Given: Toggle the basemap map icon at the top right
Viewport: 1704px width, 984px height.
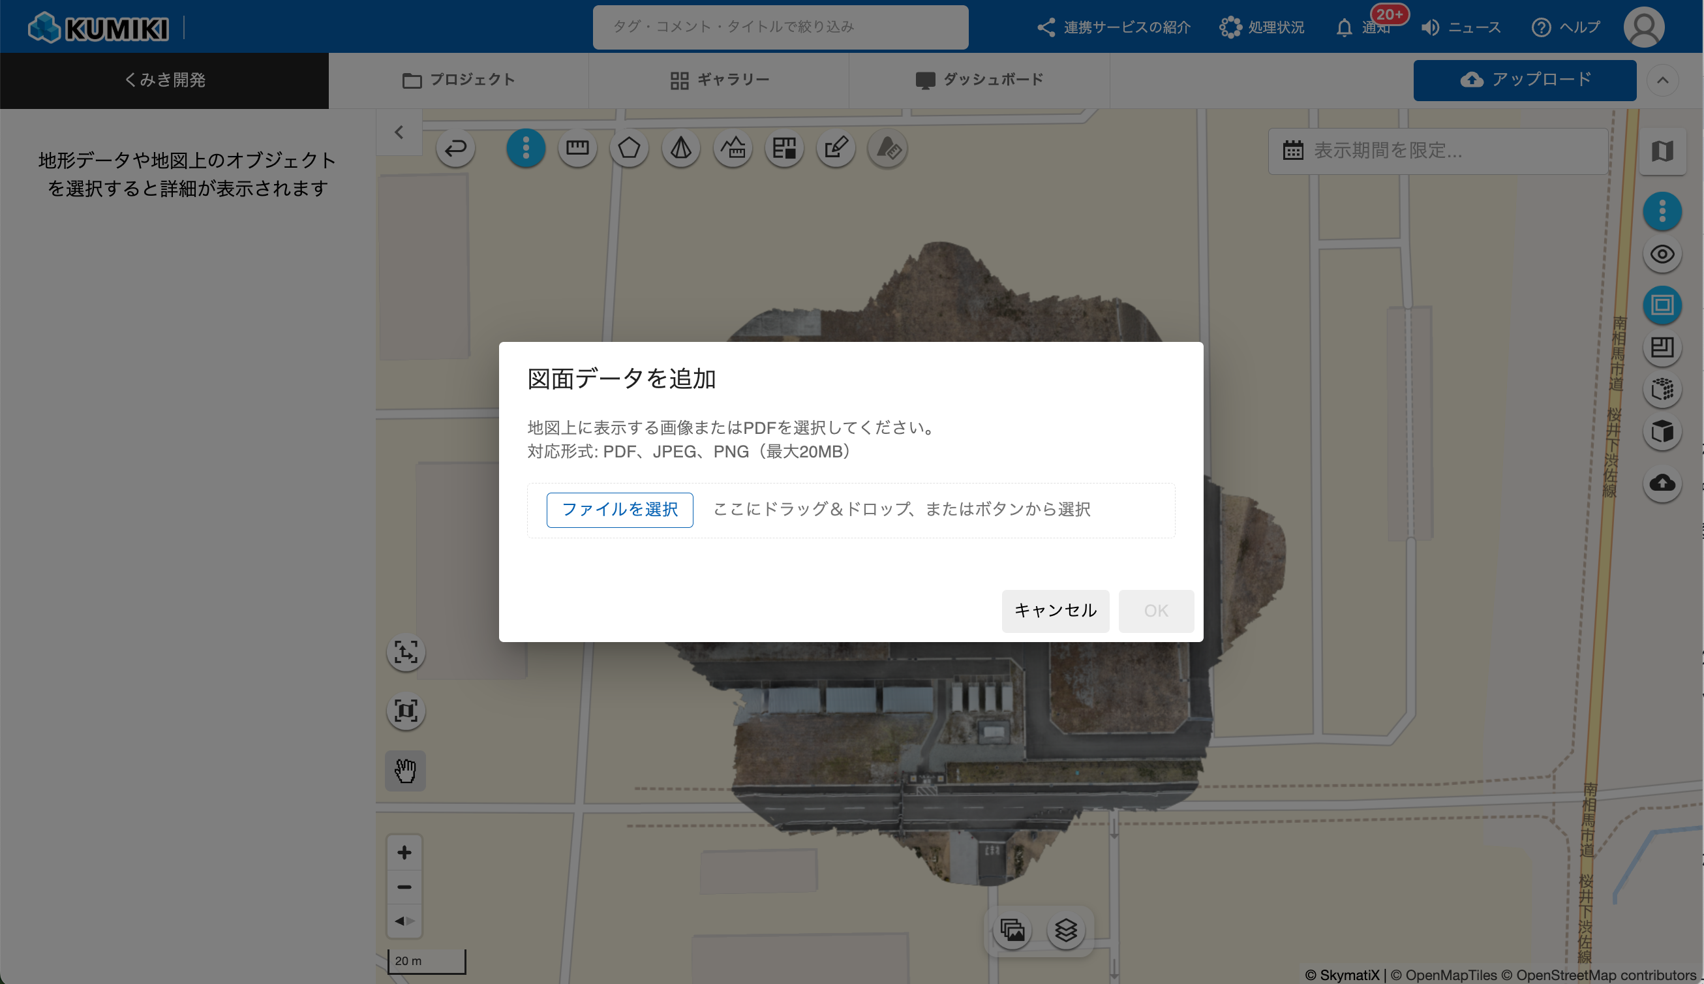Looking at the screenshot, I should click(x=1662, y=151).
